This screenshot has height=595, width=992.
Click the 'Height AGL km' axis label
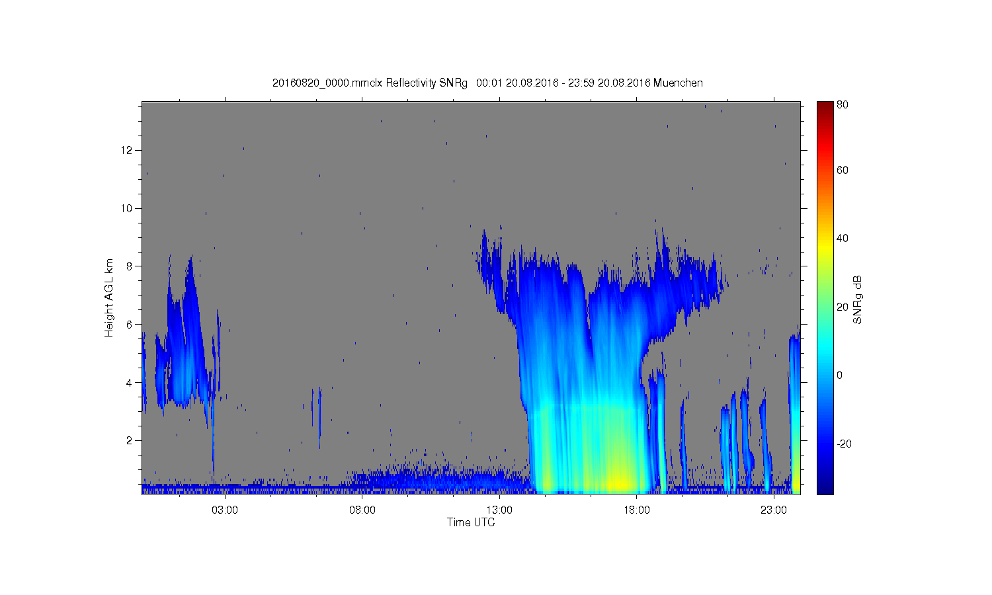[x=109, y=297]
